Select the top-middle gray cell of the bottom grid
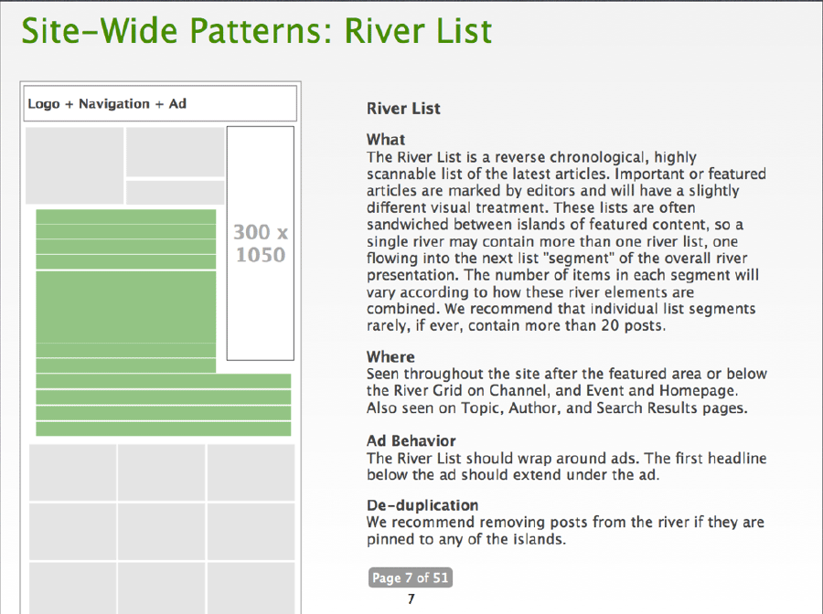Image resolution: width=823 pixels, height=614 pixels. coord(161,471)
